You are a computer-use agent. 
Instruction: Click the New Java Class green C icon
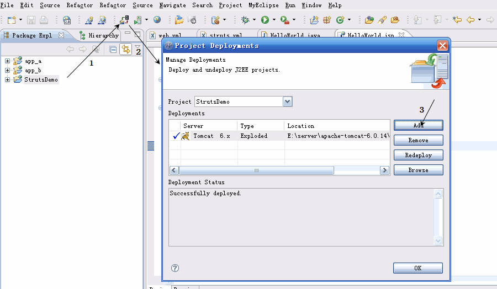pos(340,20)
